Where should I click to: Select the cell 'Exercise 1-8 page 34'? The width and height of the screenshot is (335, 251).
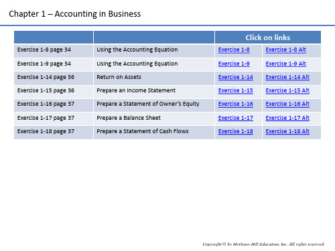[x=54, y=51]
